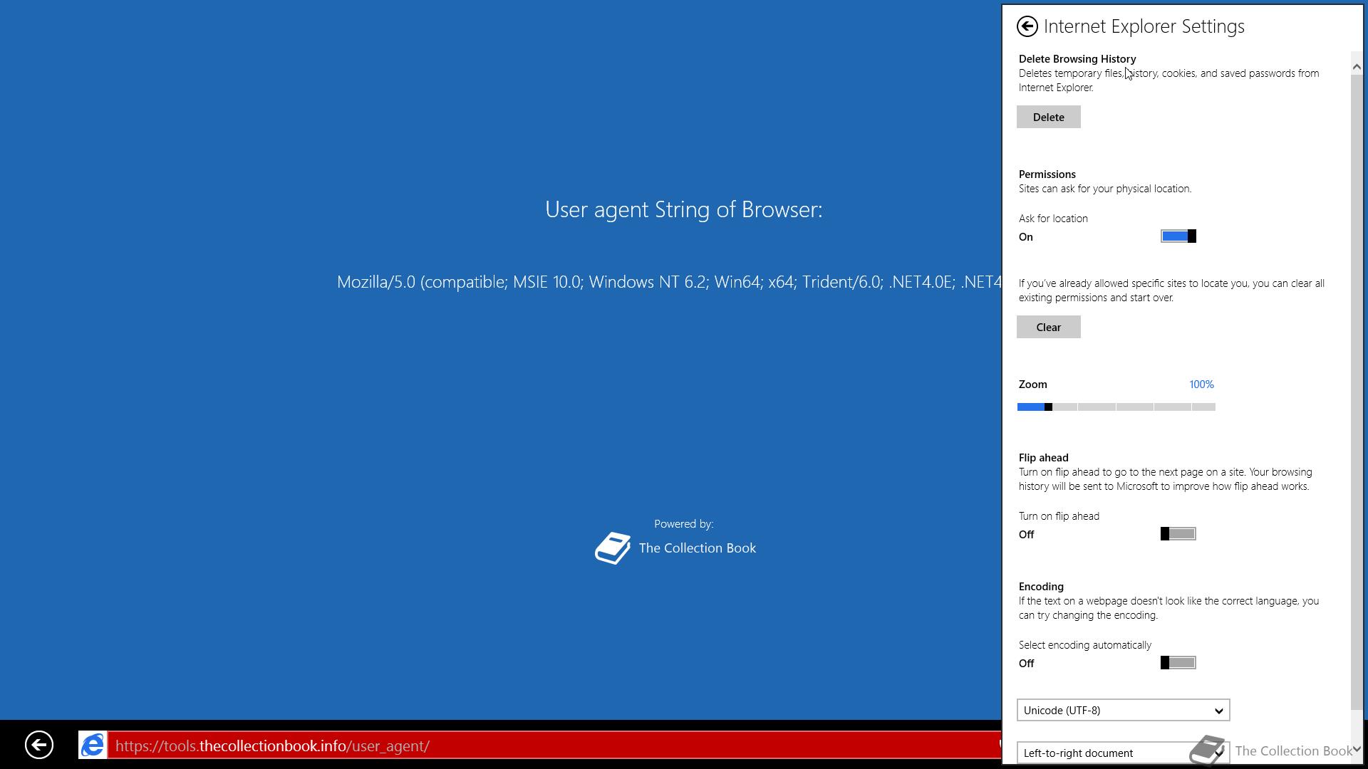The height and width of the screenshot is (769, 1368).
Task: Click the 'Internet Explorer Settings' title
Action: click(1144, 26)
